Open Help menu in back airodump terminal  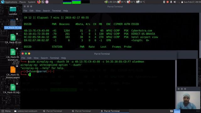(x=66, y=11)
